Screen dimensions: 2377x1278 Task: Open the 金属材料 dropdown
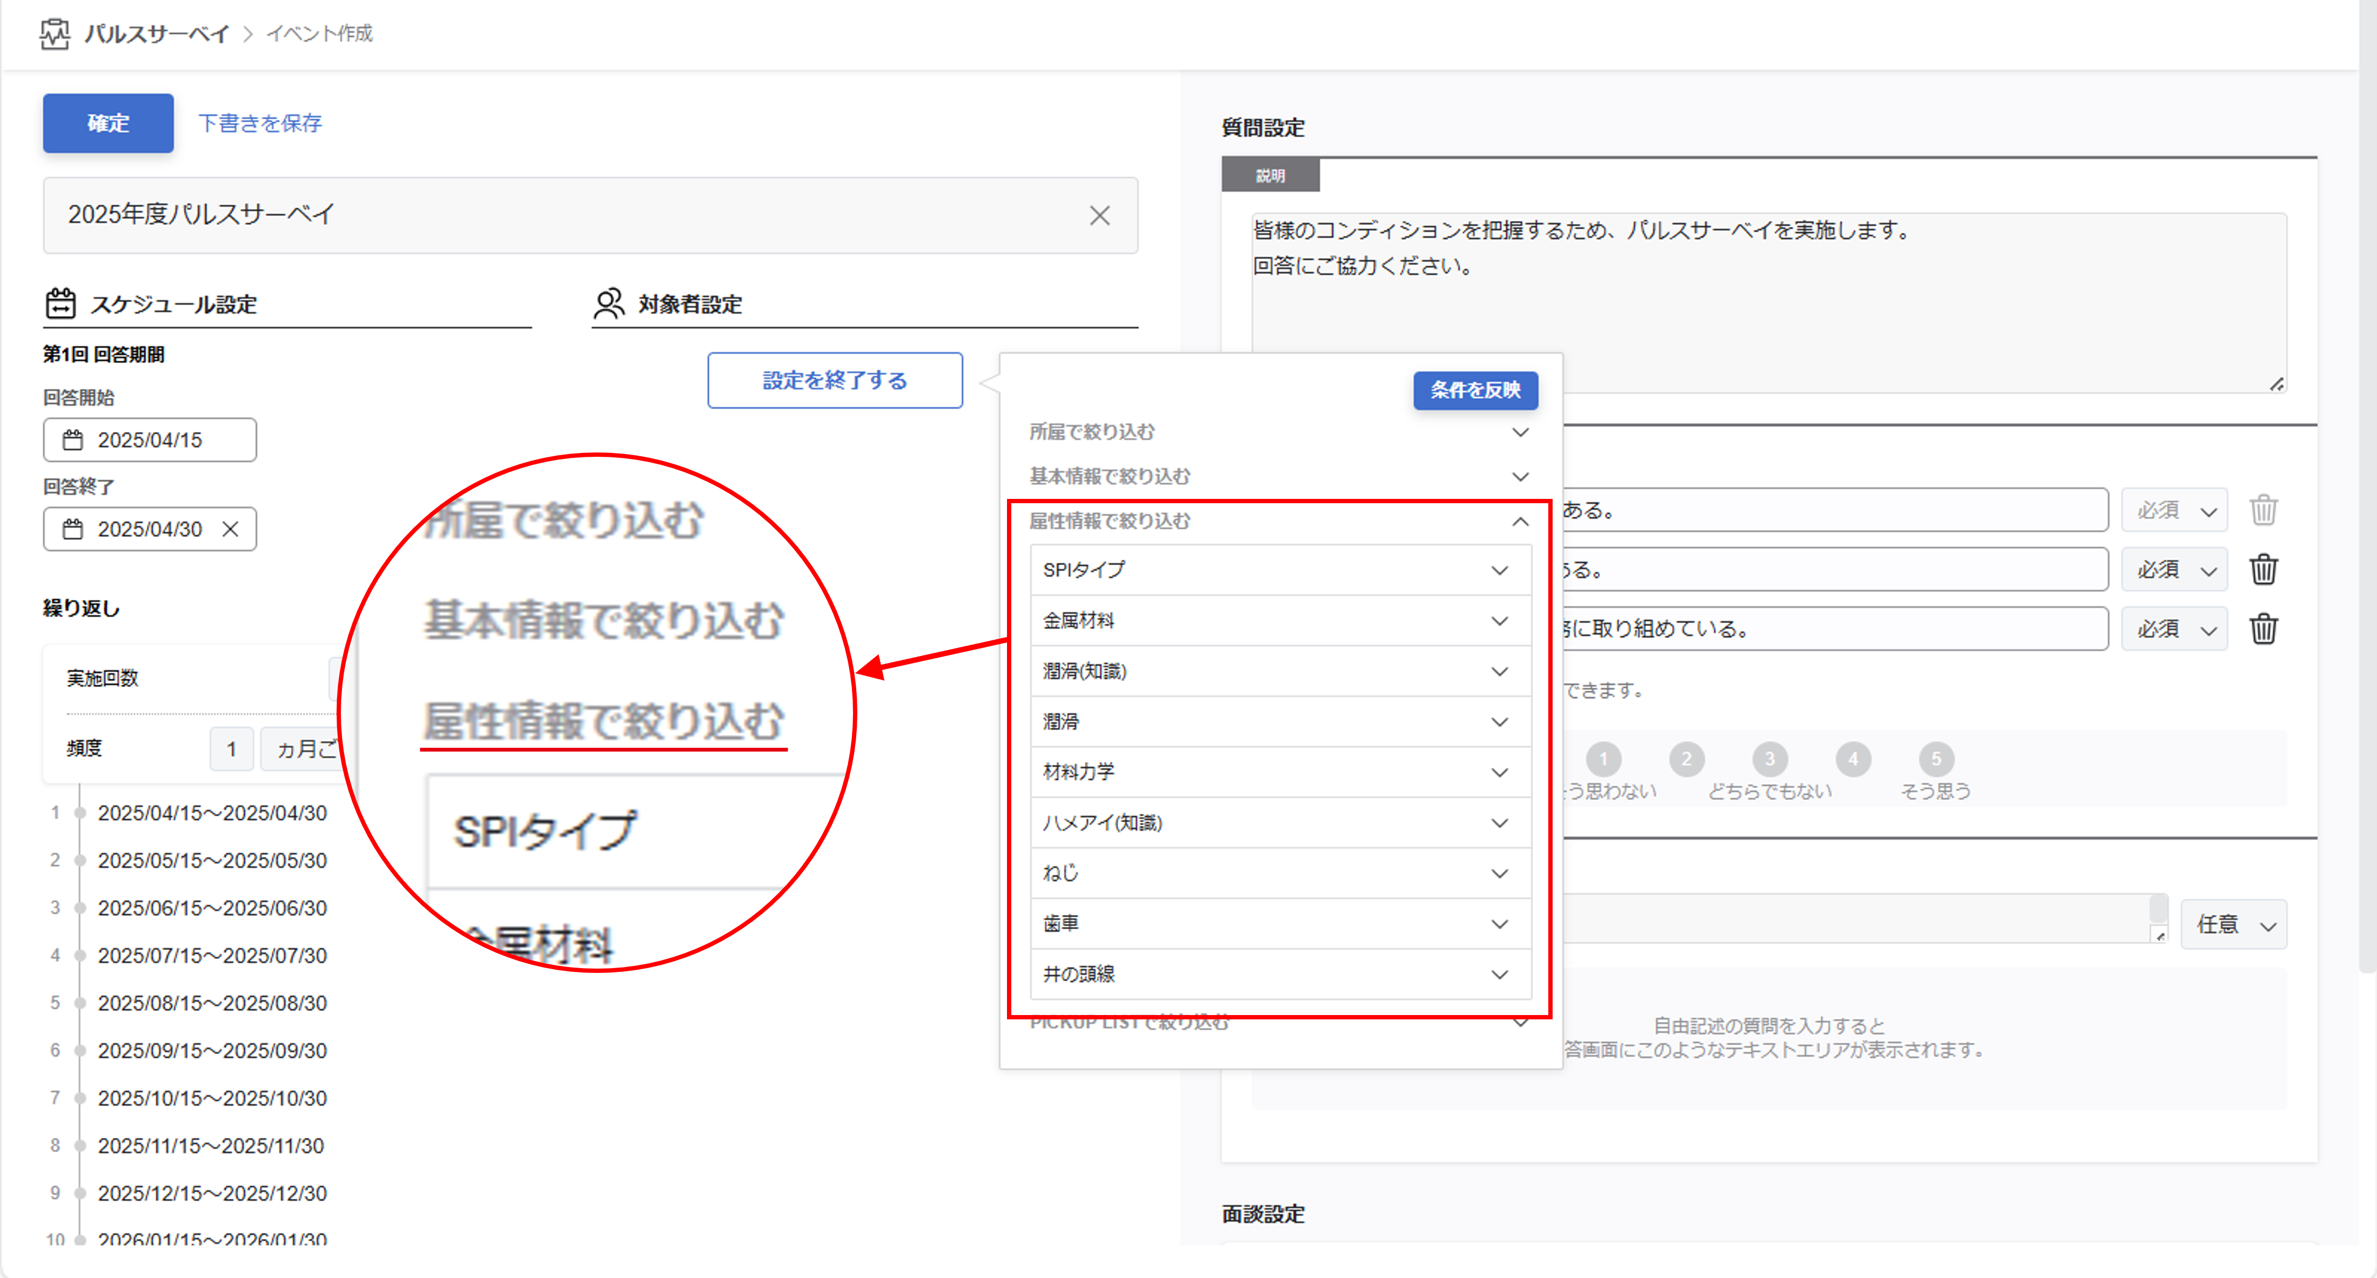[1280, 620]
